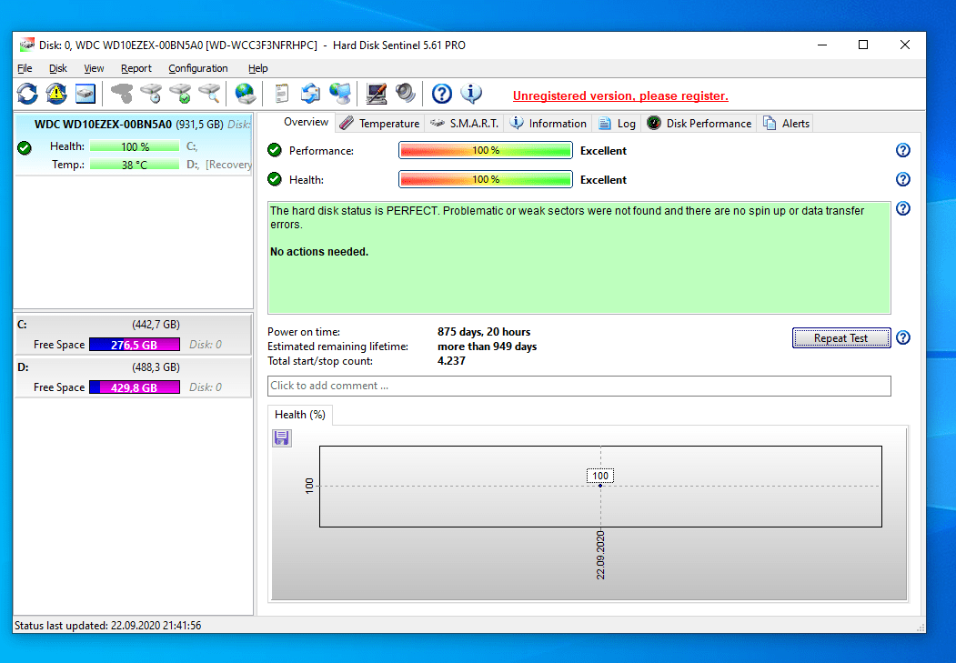Click the left panel Temp. 38 °C bar
The width and height of the screenshot is (956, 663).
pyautogui.click(x=134, y=165)
